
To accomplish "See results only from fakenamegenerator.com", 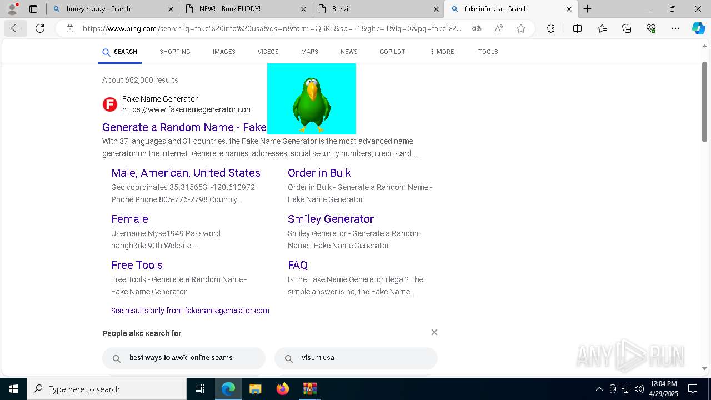I will pyautogui.click(x=190, y=311).
